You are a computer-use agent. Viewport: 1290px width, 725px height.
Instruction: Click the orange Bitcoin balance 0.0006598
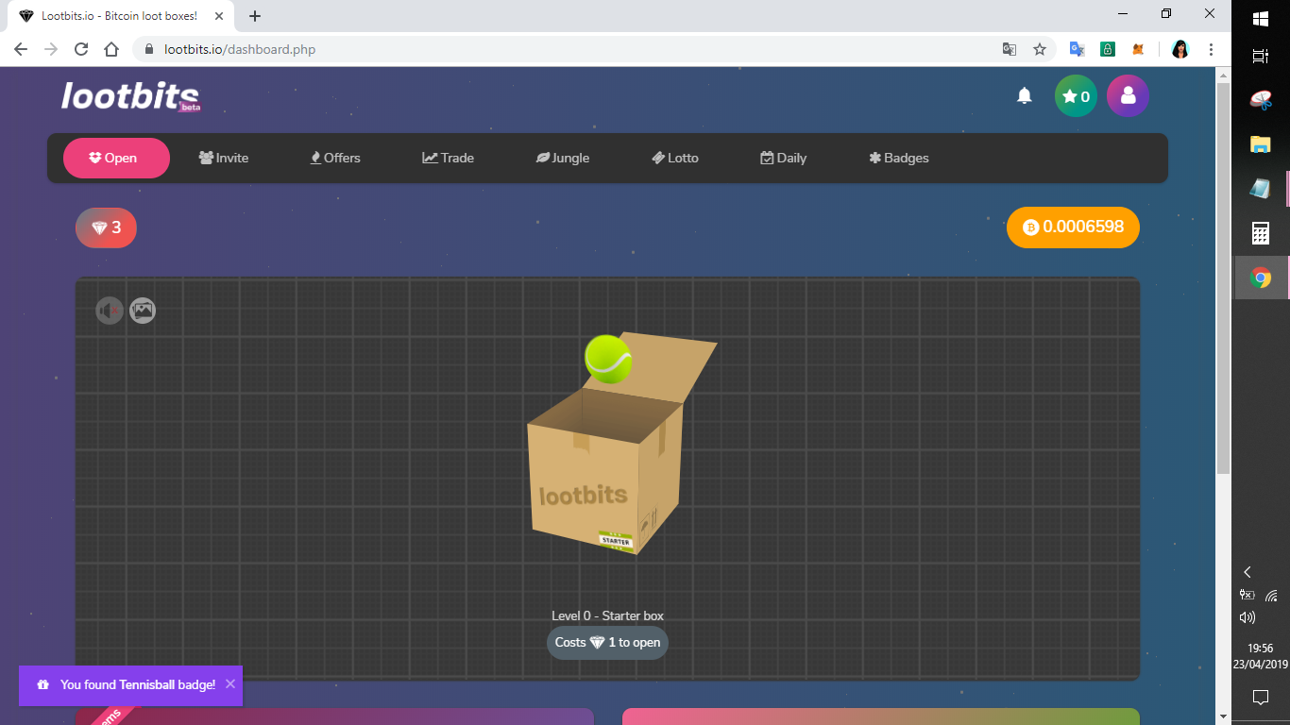(1073, 228)
